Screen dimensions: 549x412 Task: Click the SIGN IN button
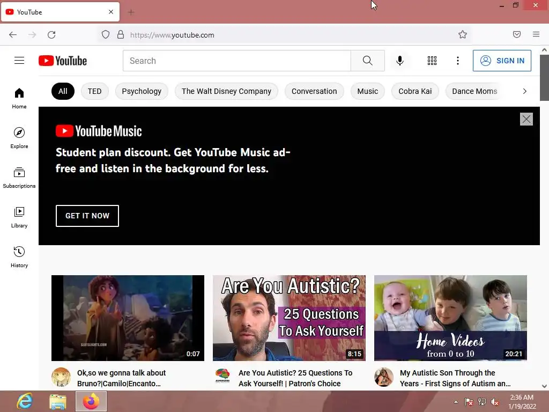click(x=502, y=61)
